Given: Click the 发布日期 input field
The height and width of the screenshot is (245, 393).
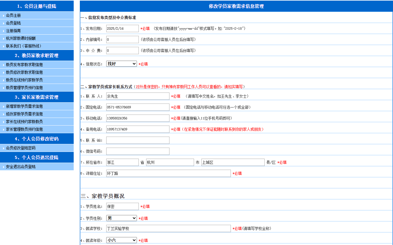Looking at the screenshot, I should [122, 28].
